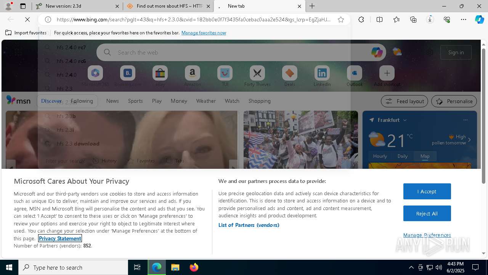
Task: Switch weather card to Daily
Action: tap(403, 156)
